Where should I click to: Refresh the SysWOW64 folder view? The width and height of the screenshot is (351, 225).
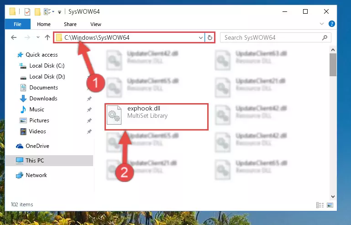(210, 37)
